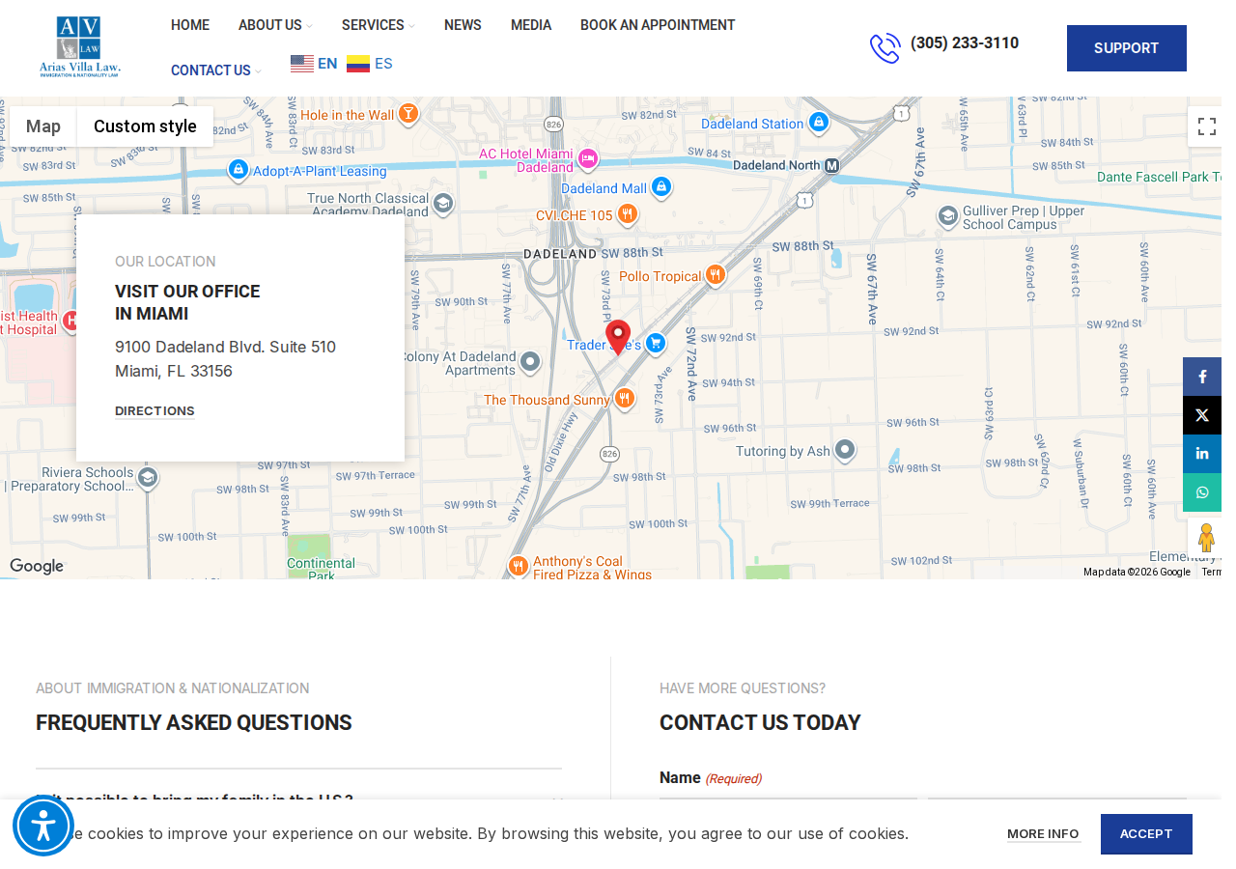This screenshot has height=869, width=1236.
Task: Open the Media page
Action: pos(531,25)
